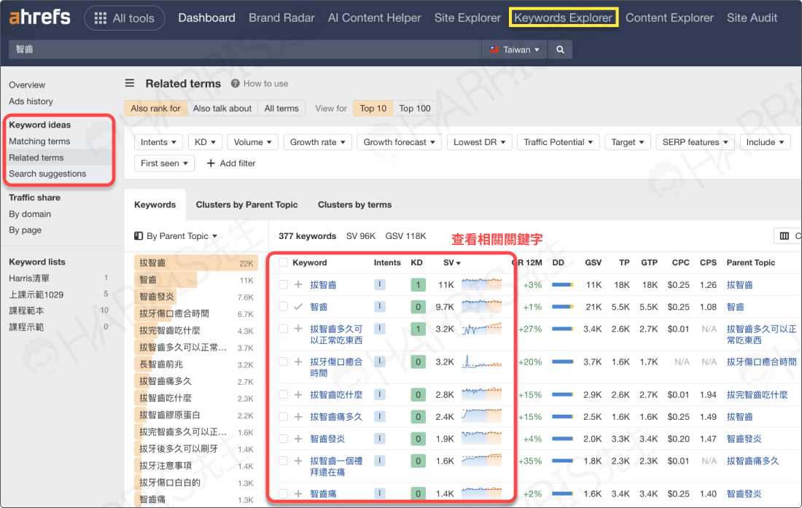Open the Lowest DR filter dropdown

(x=479, y=142)
